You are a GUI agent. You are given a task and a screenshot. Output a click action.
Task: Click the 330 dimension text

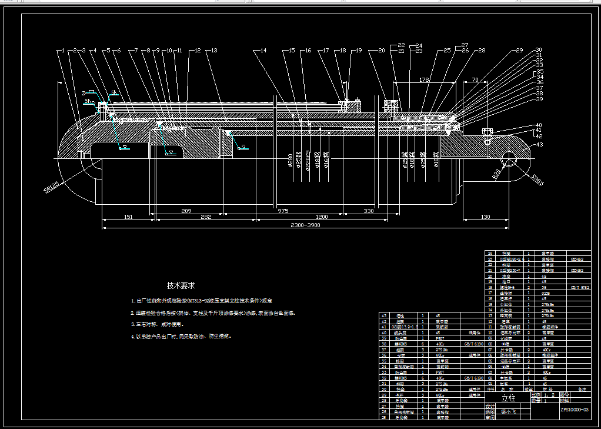pyautogui.click(x=368, y=211)
